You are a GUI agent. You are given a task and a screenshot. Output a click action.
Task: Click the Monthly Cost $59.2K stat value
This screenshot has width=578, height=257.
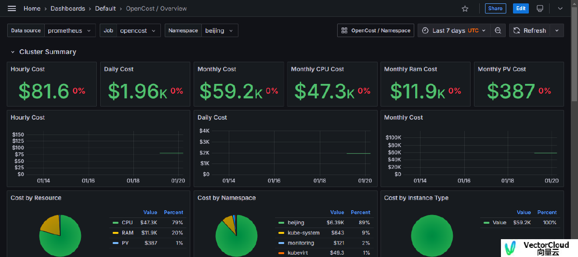pyautogui.click(x=231, y=91)
